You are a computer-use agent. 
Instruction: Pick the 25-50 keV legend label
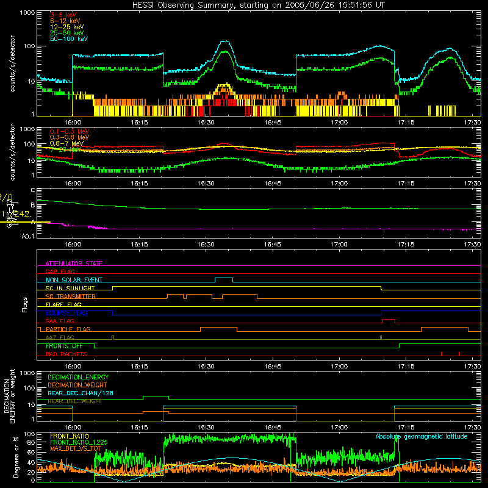coord(66,33)
